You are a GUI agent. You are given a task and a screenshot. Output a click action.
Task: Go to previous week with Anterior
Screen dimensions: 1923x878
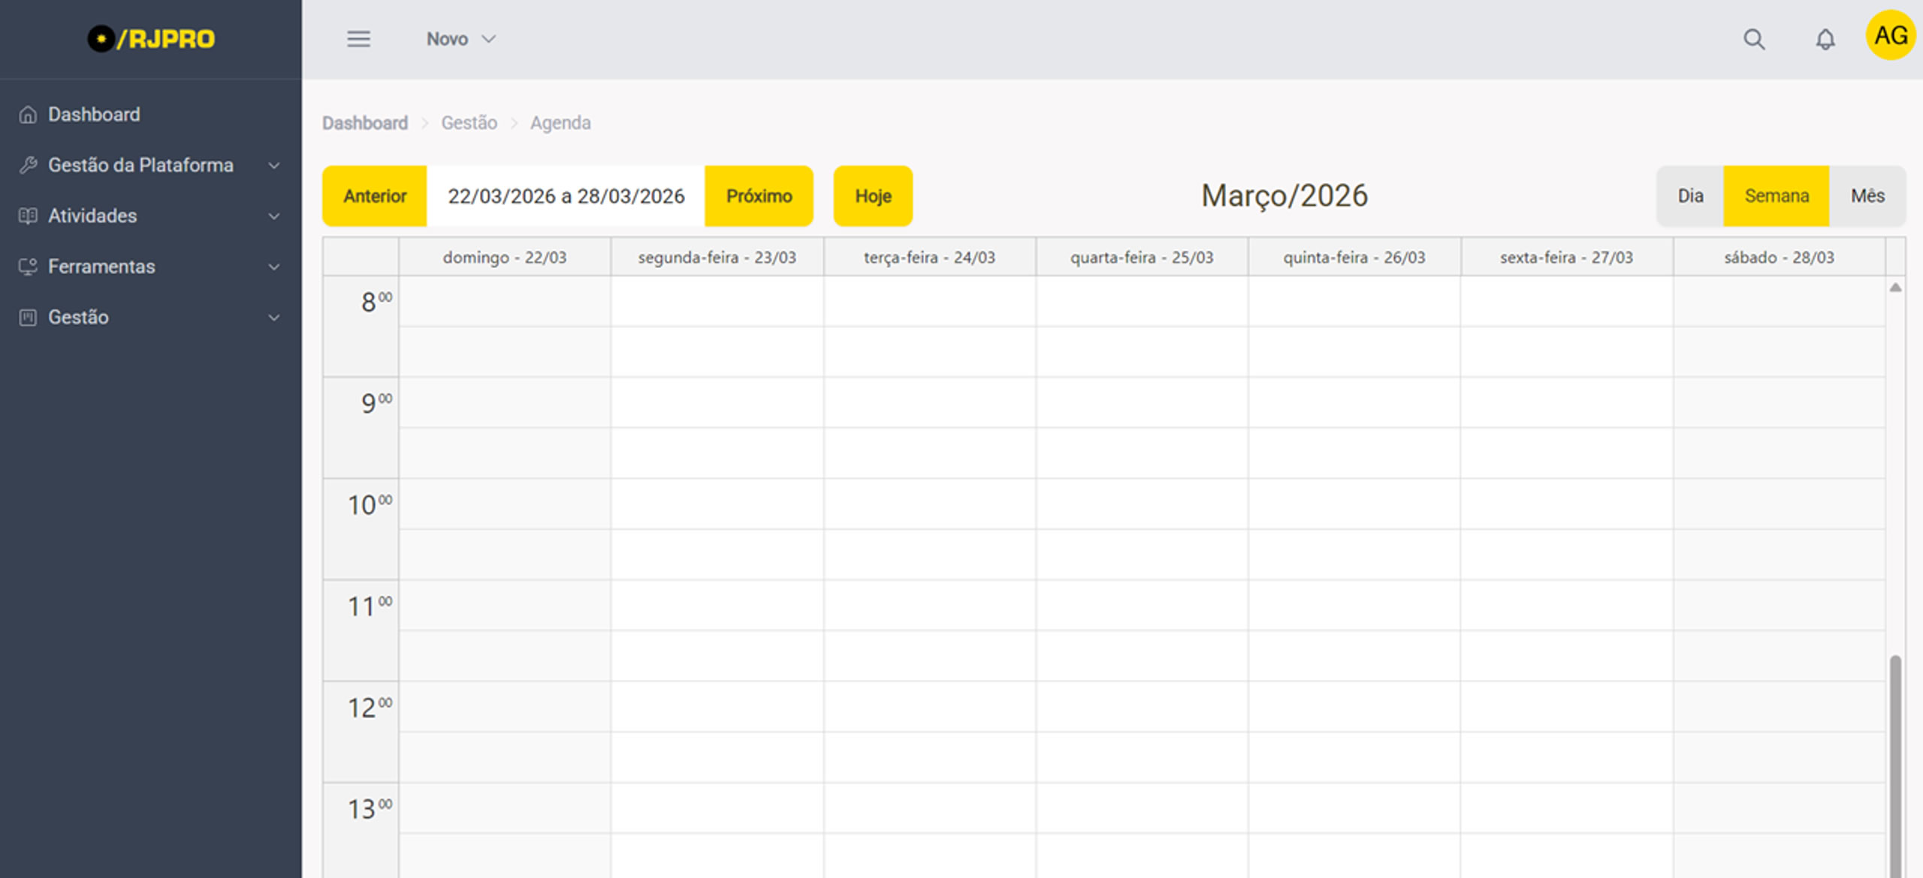(x=375, y=196)
